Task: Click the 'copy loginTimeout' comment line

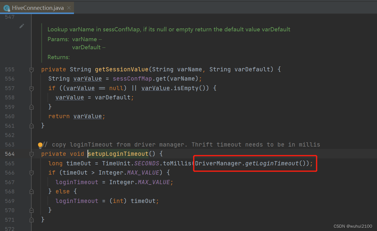Action: point(181,144)
